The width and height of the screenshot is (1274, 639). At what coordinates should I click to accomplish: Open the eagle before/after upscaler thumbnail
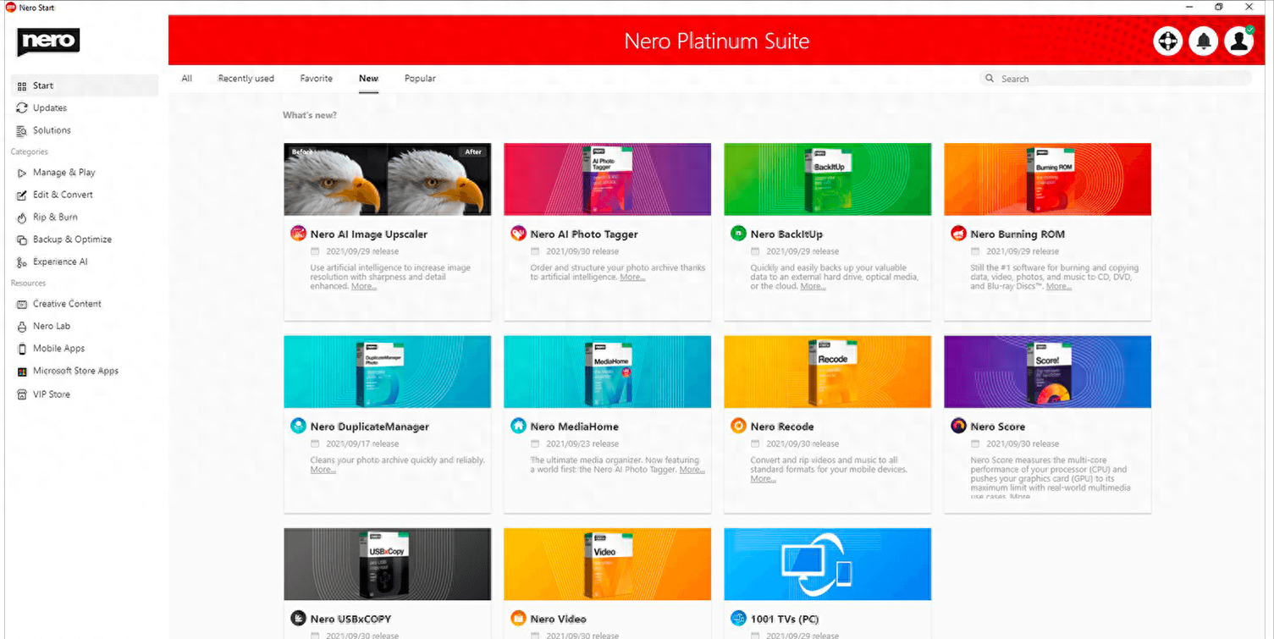point(387,179)
